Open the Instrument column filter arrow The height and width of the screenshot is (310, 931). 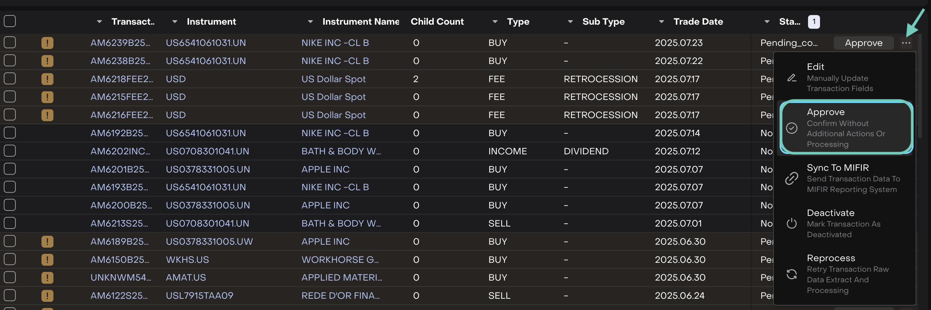click(x=175, y=22)
